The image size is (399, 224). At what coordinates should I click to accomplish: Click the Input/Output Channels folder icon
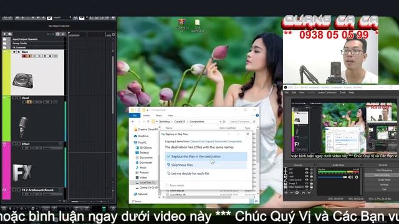coord(5,39)
